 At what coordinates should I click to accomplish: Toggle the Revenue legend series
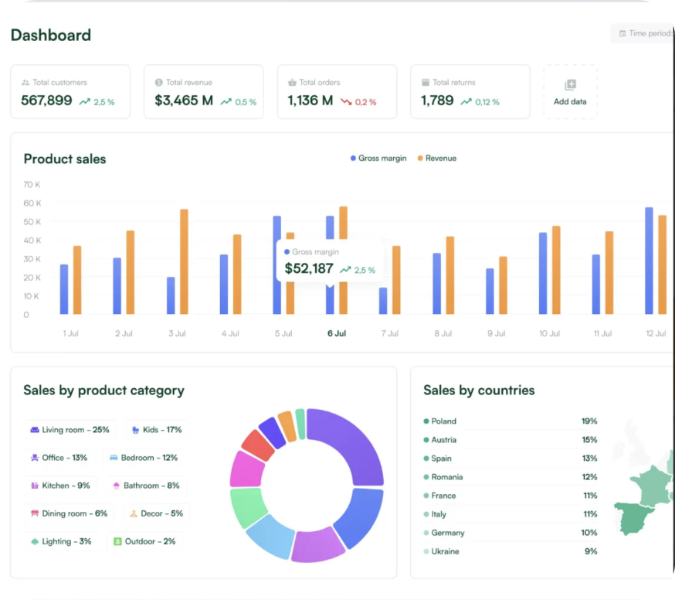[x=436, y=159]
